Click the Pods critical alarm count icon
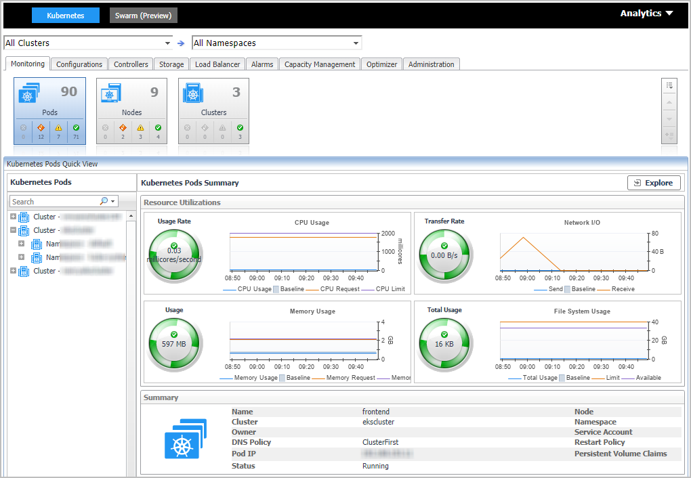691x478 pixels. pos(41,128)
